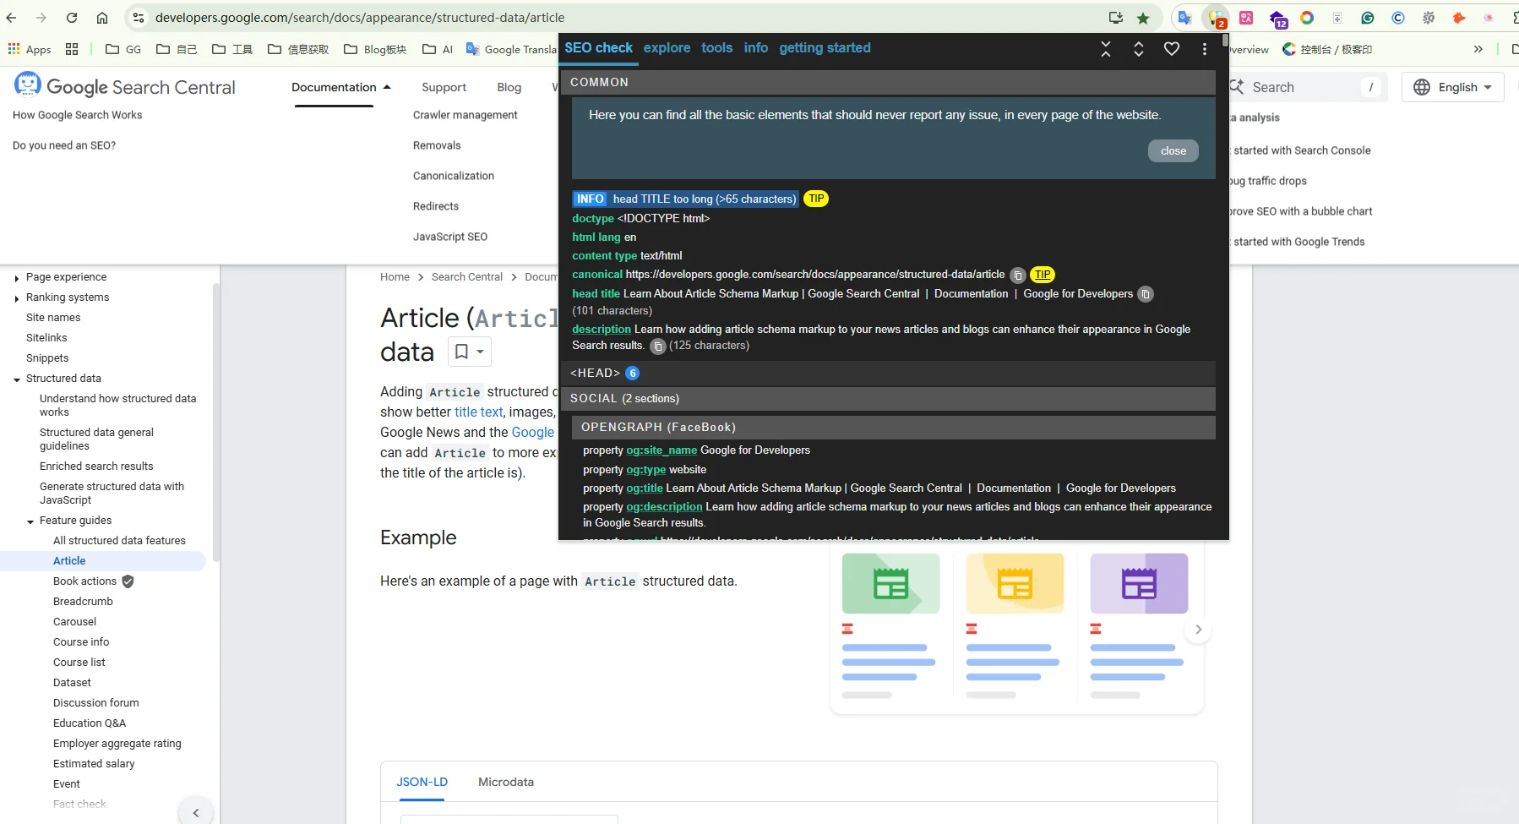1519x824 pixels.
Task: Copy the head title with copy icon
Action: (1146, 294)
